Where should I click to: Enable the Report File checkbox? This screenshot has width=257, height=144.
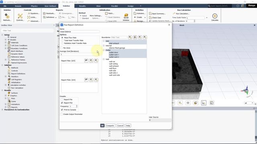(62, 100)
